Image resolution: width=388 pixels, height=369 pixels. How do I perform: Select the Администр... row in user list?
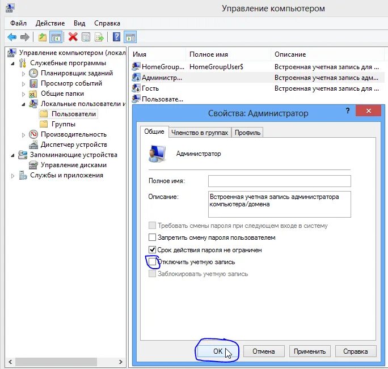click(257, 78)
